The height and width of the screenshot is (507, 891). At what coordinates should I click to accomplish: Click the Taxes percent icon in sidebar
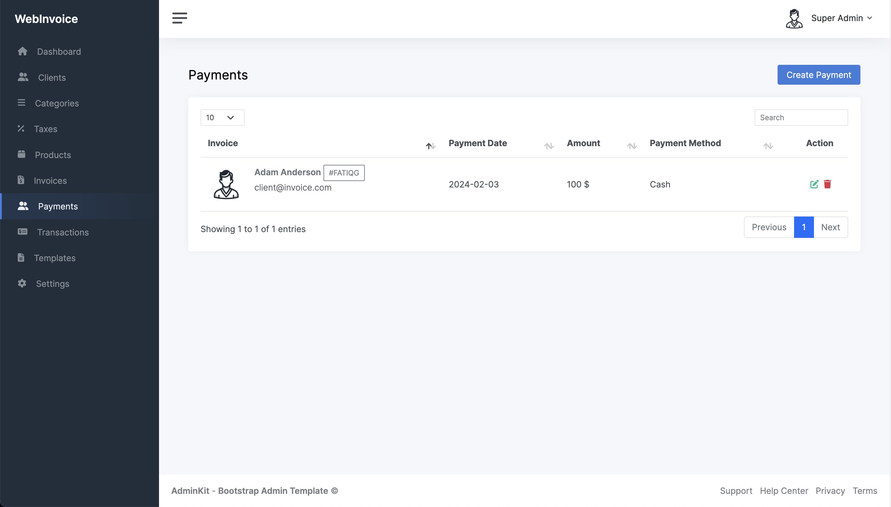(21, 129)
